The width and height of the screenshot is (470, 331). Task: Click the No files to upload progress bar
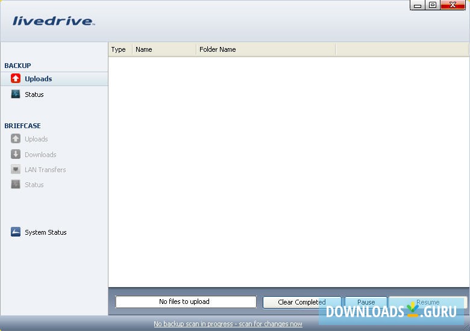(186, 302)
